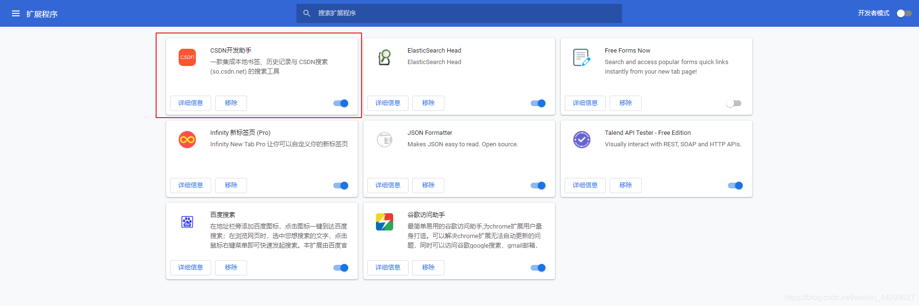Disable the 谷歌访问助手 extension
The image size is (919, 306).
click(538, 268)
